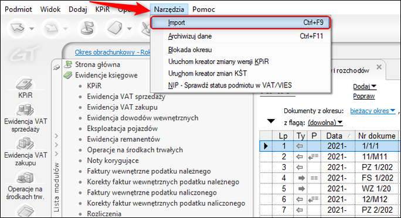Image resolution: width=401 pixels, height=218 pixels.
Task: Sort table by Lp column header
Action: (x=283, y=136)
